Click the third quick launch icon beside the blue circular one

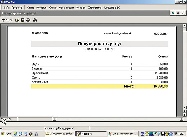[x=26, y=134]
